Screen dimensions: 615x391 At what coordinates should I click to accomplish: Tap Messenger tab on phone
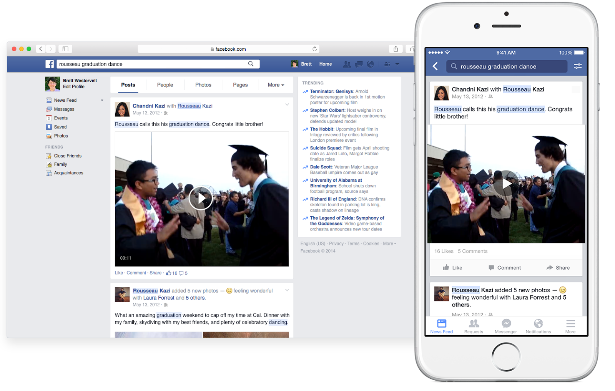click(x=506, y=326)
